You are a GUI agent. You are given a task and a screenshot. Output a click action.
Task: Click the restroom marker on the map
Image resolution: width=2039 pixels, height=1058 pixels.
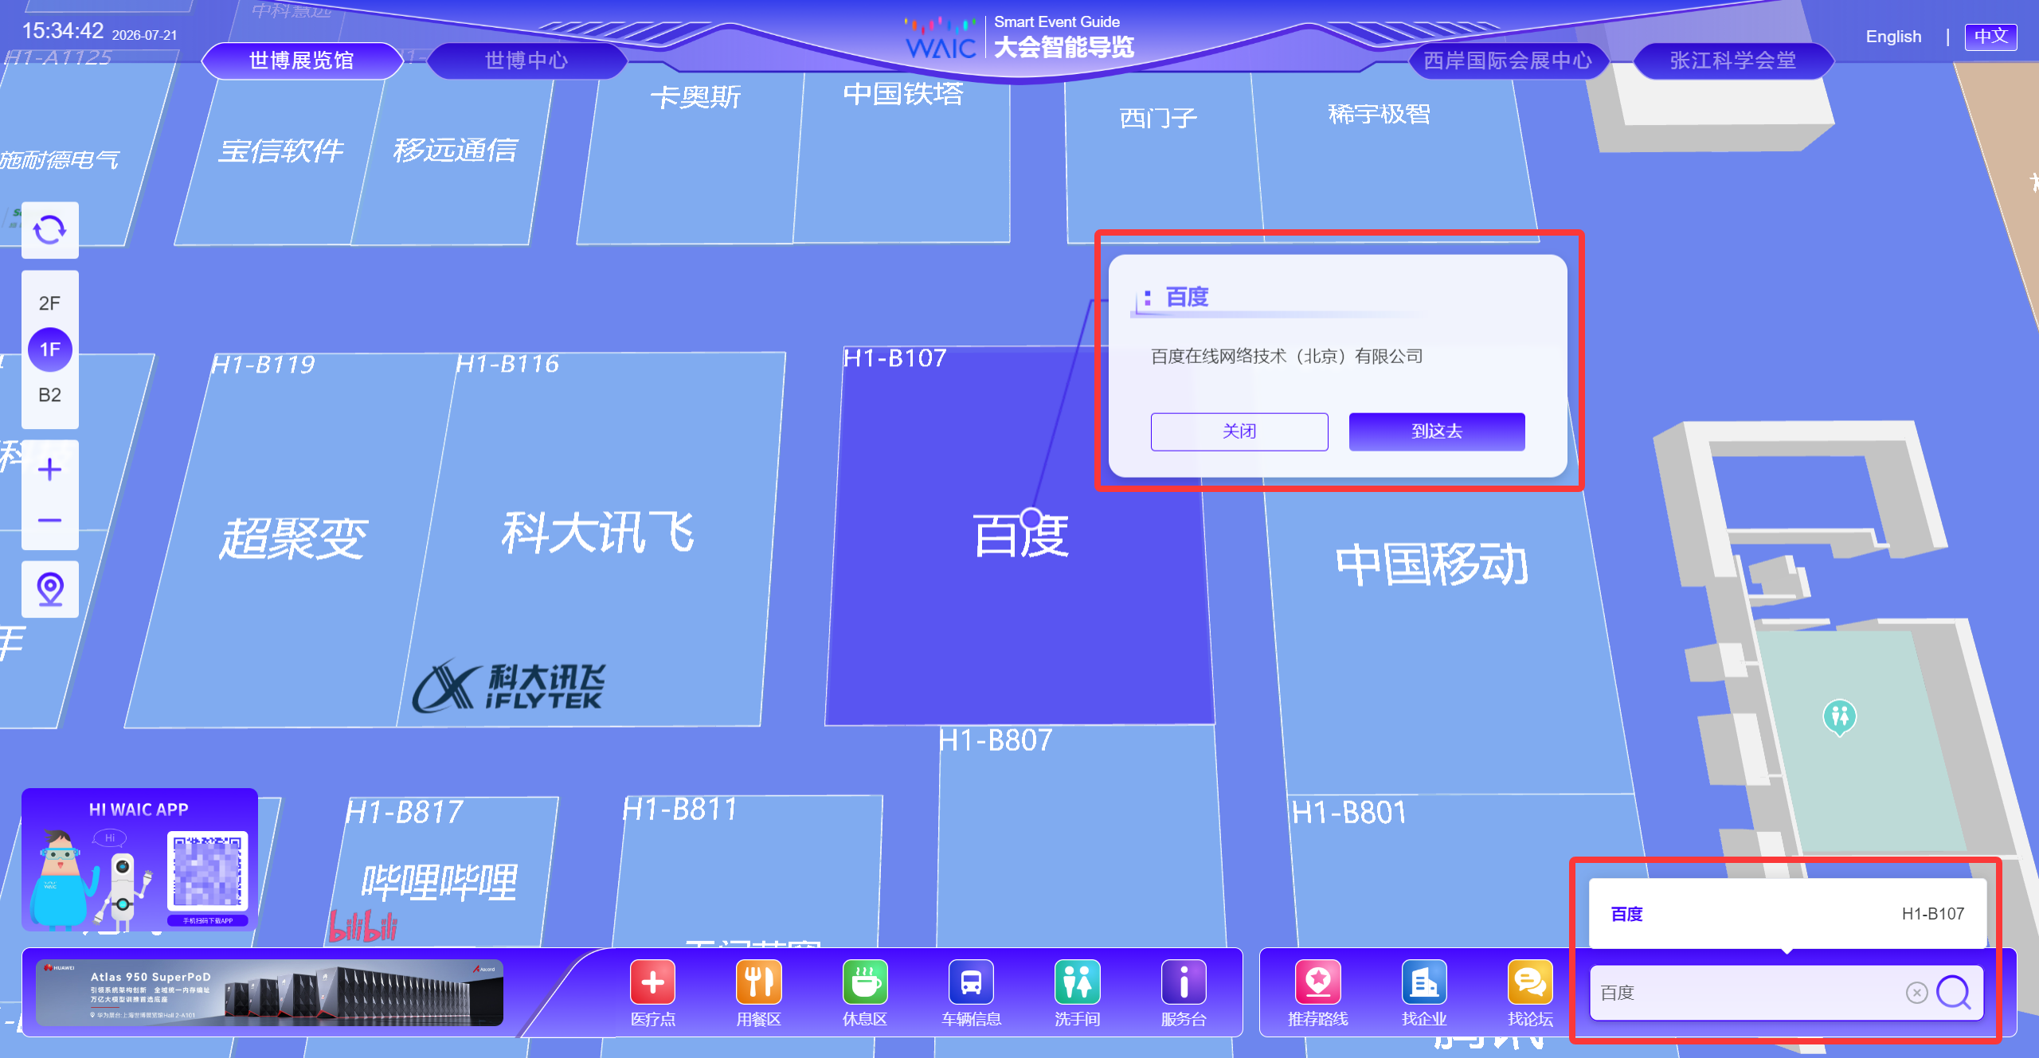click(x=1839, y=717)
